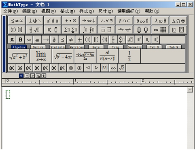This screenshot has width=195, height=155.
Task: Switch to the Trig tab
Action: 116,47
